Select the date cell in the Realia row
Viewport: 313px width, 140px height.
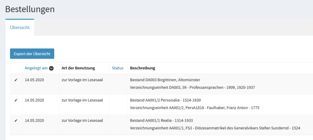click(34, 121)
